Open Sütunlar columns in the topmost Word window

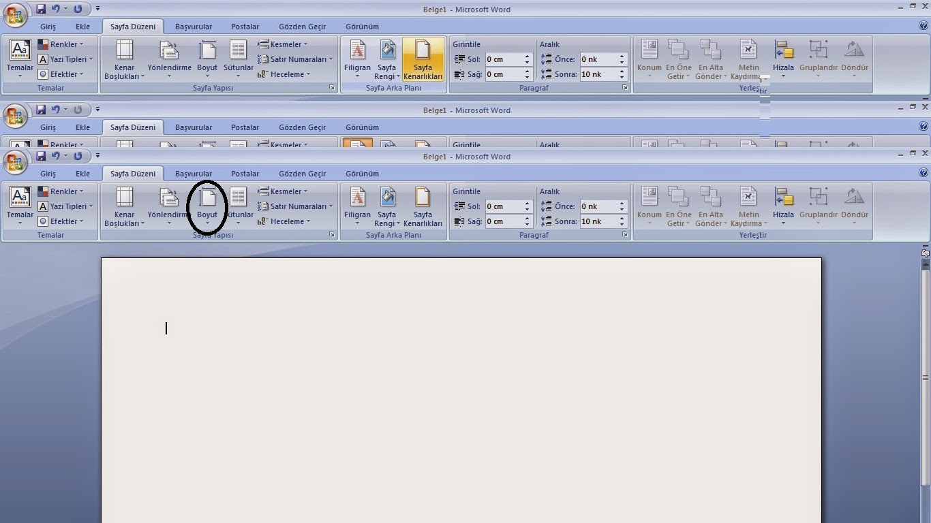[238, 59]
